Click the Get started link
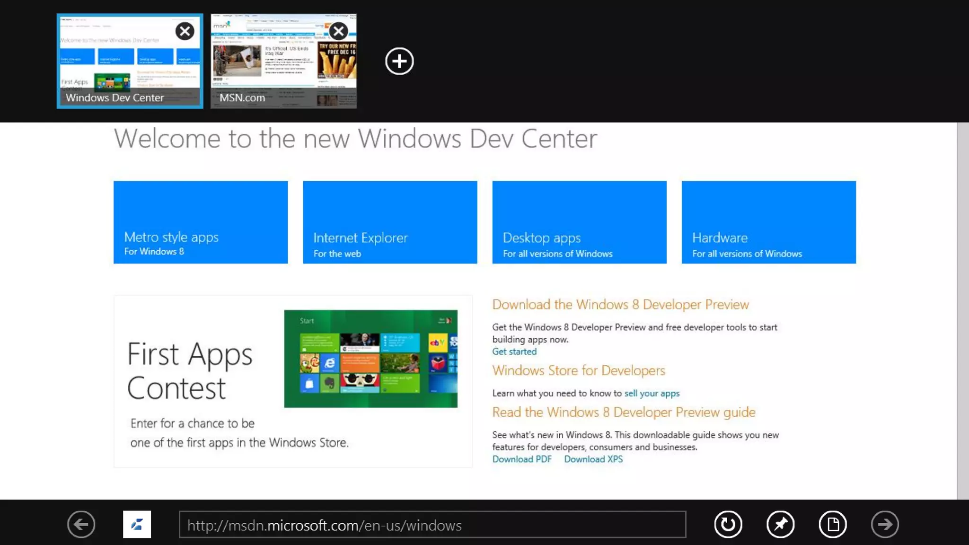 coord(514,352)
